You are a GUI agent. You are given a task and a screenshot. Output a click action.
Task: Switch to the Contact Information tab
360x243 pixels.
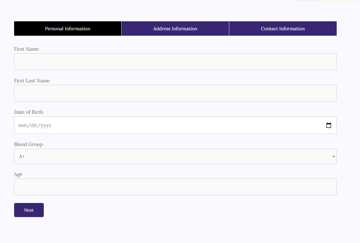[283, 29]
